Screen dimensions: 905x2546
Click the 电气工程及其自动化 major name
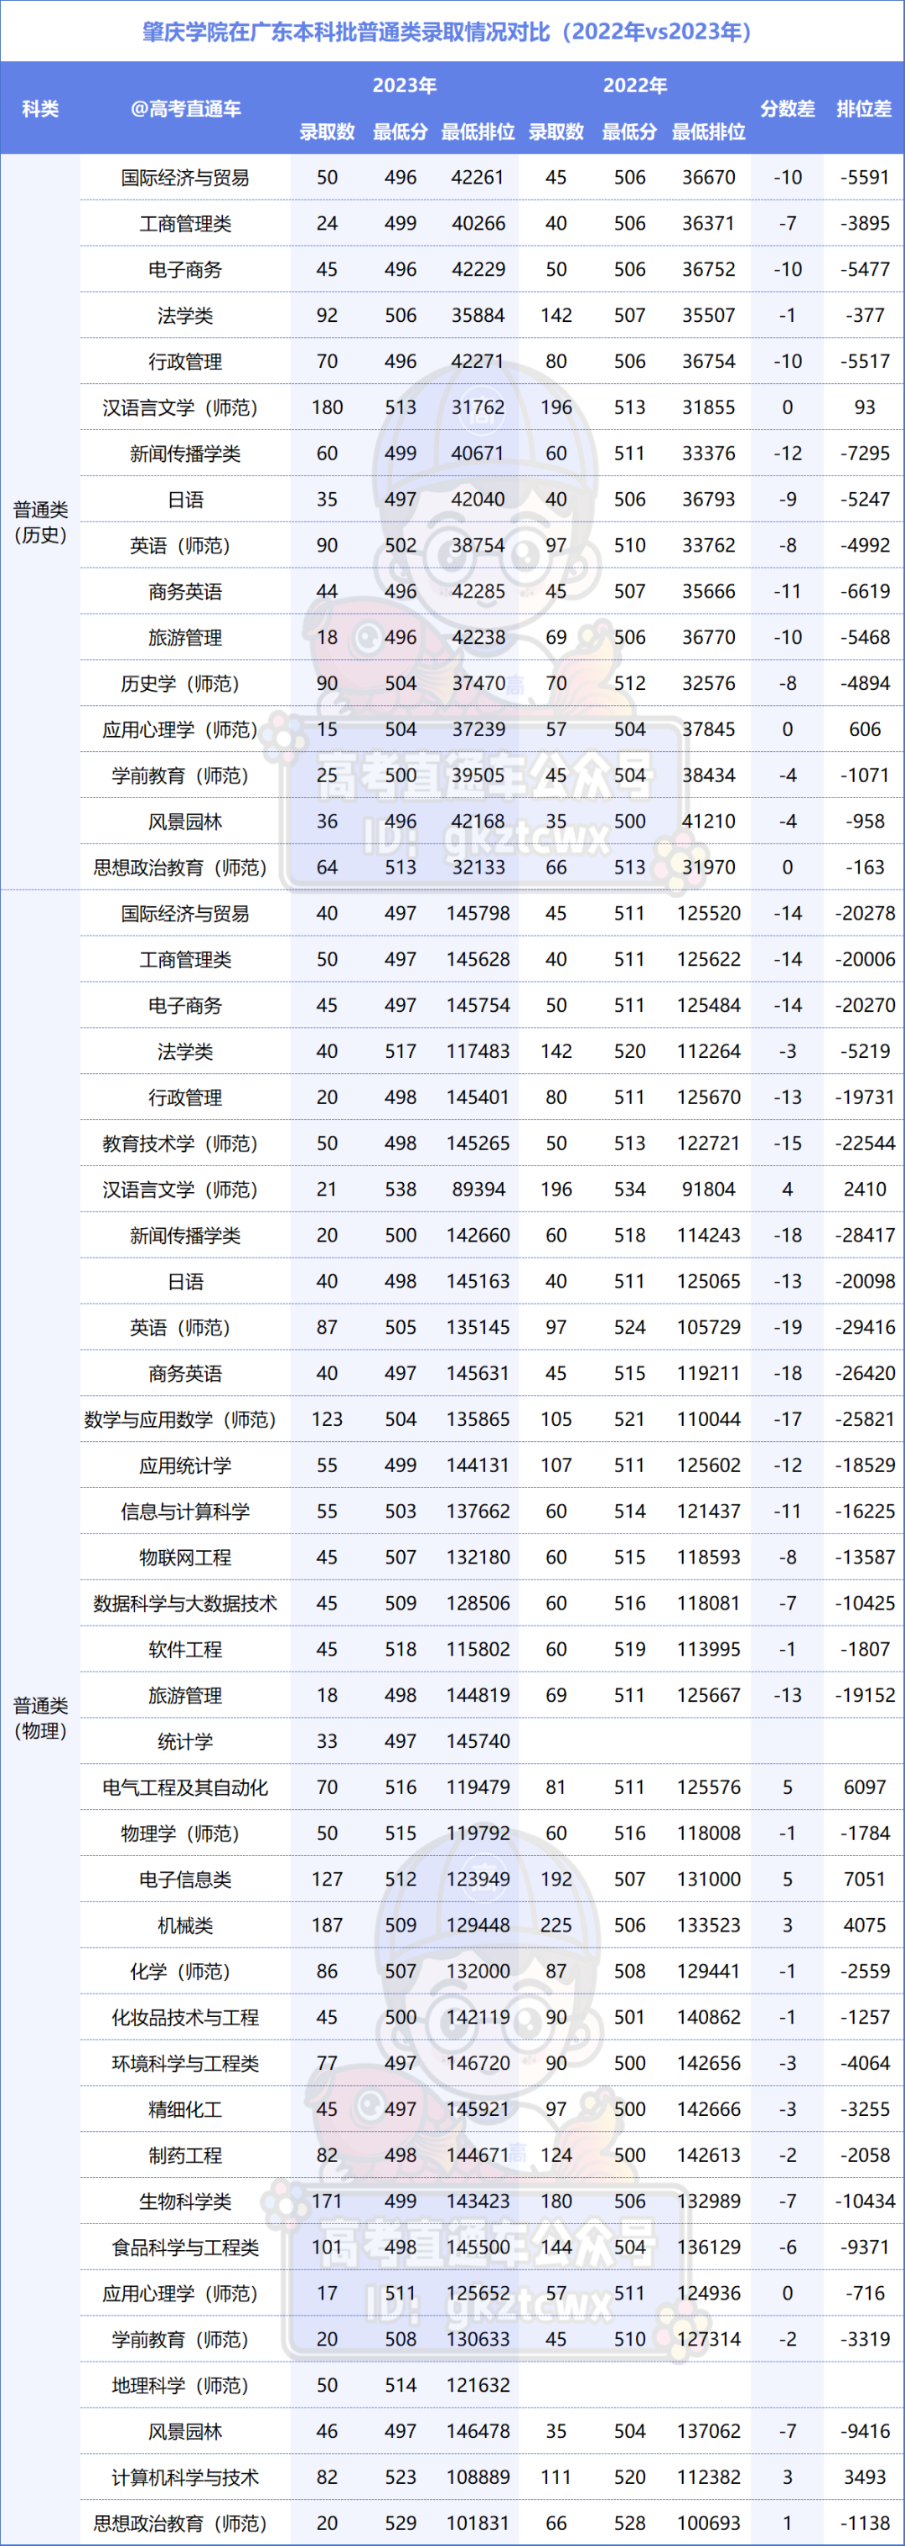click(186, 1787)
